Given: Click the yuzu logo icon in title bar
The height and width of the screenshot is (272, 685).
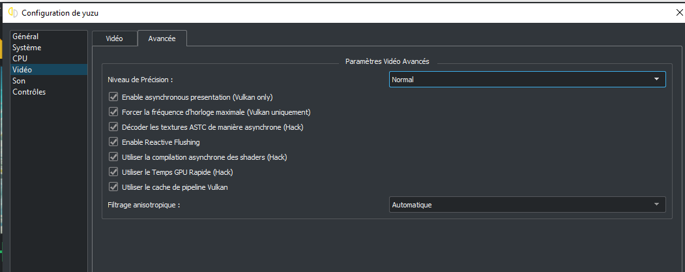Looking at the screenshot, I should tap(12, 12).
